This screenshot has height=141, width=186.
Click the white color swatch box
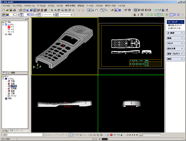point(15,15)
